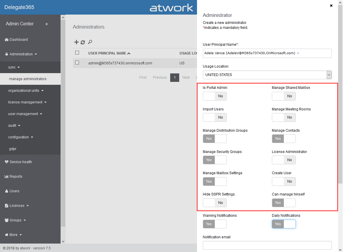Open manage administrators menu item
The image size is (343, 252).
[x=28, y=79]
